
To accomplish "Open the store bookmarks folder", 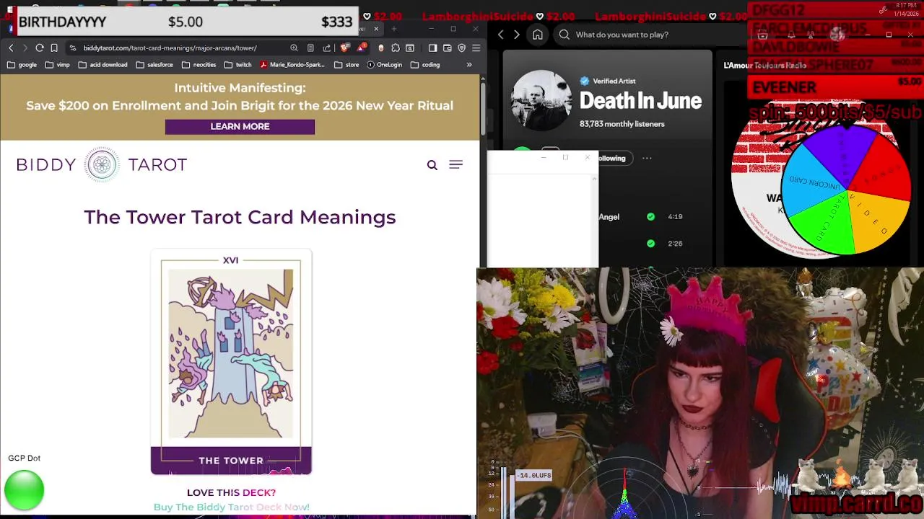I will pos(346,64).
